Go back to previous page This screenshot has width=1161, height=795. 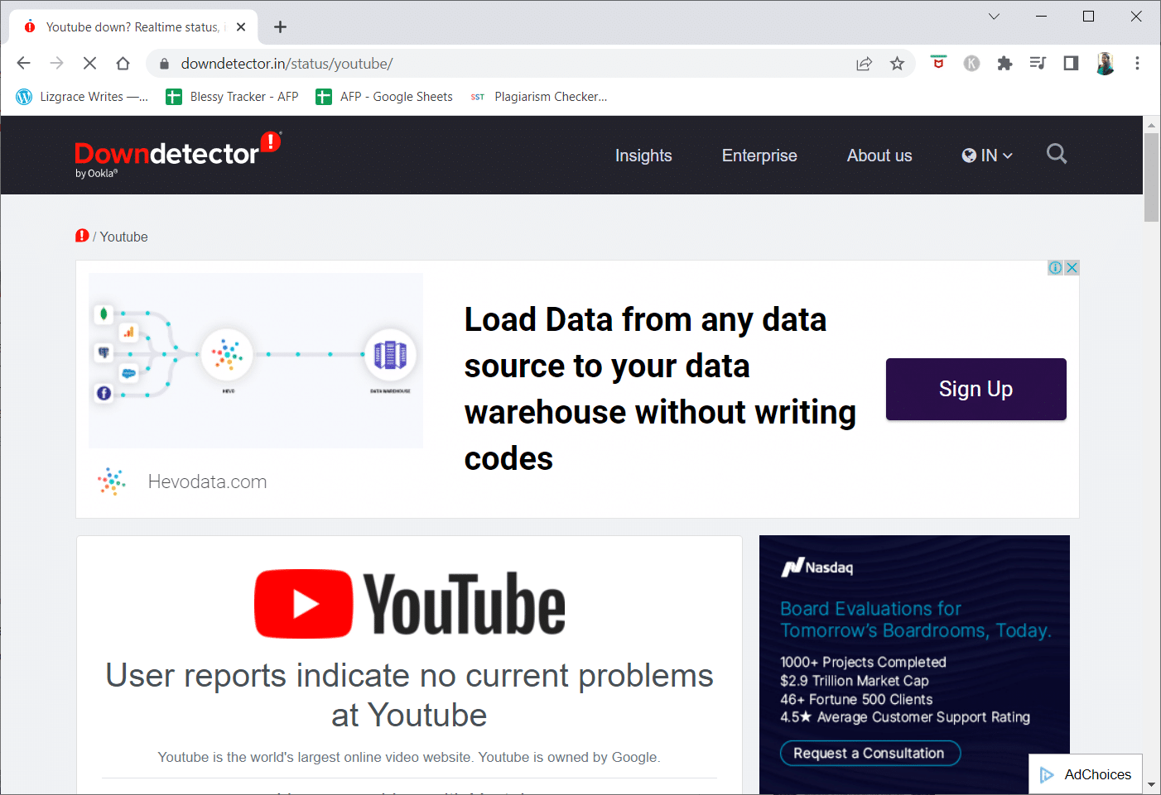[x=23, y=63]
